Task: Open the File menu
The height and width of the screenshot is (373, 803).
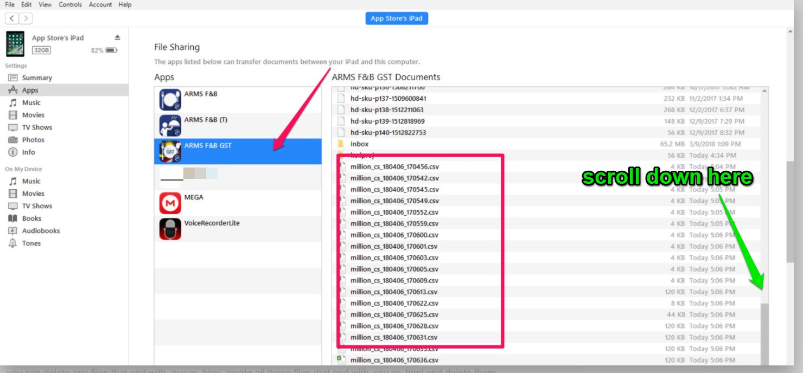Action: [x=10, y=4]
